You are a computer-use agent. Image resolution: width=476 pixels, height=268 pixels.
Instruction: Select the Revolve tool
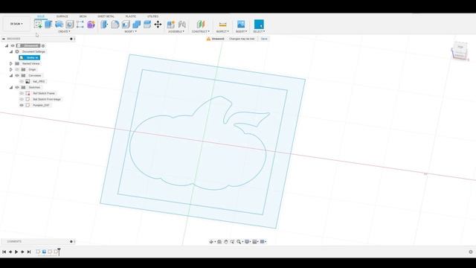[x=59, y=25]
